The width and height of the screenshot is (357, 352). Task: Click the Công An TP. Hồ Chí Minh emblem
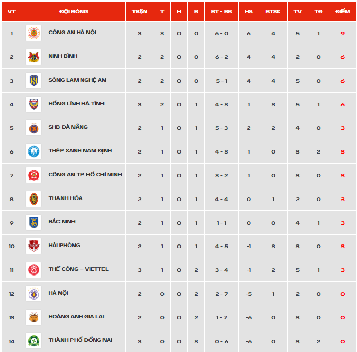tap(34, 175)
